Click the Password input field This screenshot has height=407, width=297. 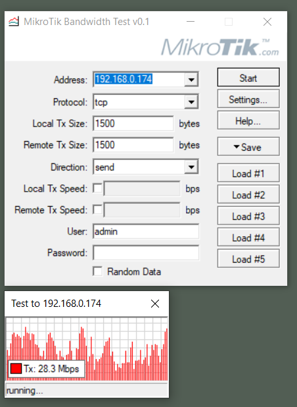pos(146,253)
